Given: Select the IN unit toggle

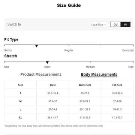Looking at the screenshot, I should 125,24.
